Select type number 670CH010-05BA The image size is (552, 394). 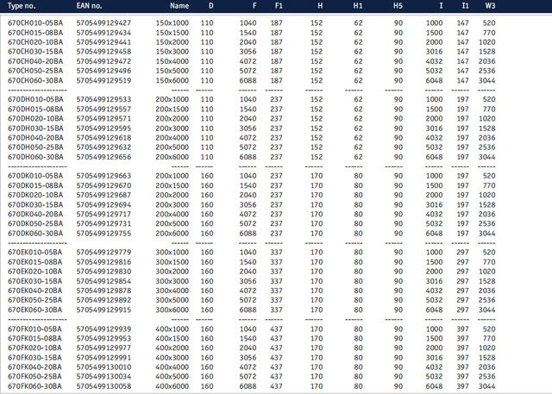[x=35, y=23]
